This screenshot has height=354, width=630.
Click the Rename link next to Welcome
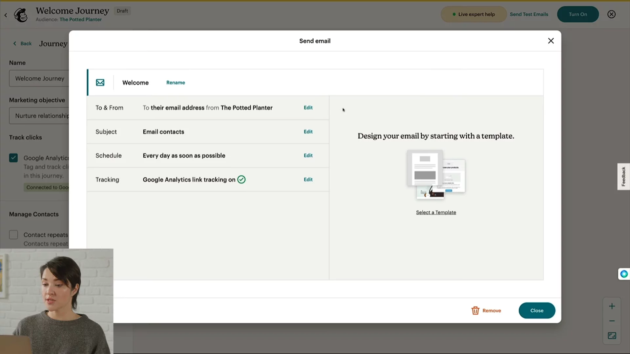[176, 83]
